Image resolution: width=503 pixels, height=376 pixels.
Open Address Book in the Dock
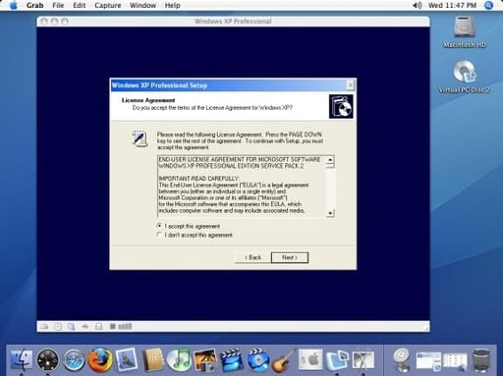[x=153, y=360]
